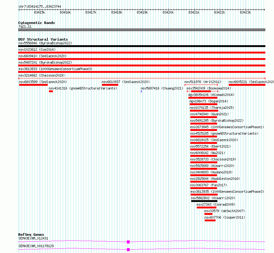Click the right arrow end of ruler
The image size is (274, 253).
pos(264,10)
